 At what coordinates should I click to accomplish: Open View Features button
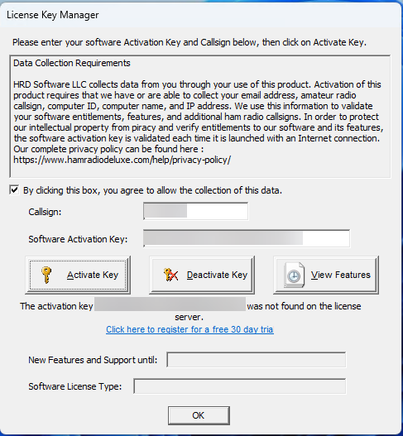326,275
